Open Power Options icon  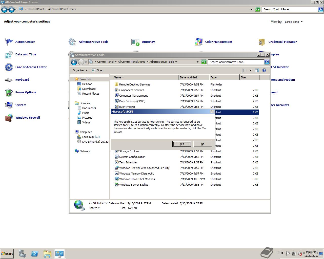click(x=9, y=92)
